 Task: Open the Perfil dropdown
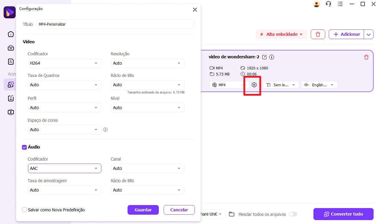click(x=64, y=108)
